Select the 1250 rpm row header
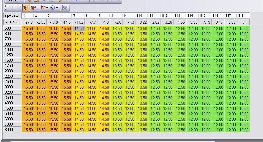The height and width of the screenshot is (142, 263). pos(12,55)
